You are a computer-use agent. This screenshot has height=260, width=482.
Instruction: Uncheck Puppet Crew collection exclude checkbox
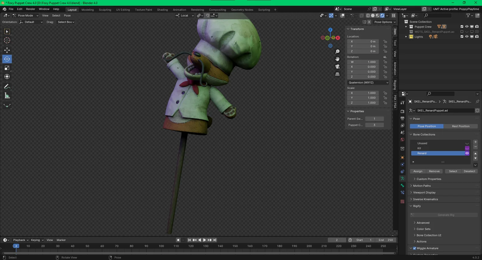pos(462,27)
